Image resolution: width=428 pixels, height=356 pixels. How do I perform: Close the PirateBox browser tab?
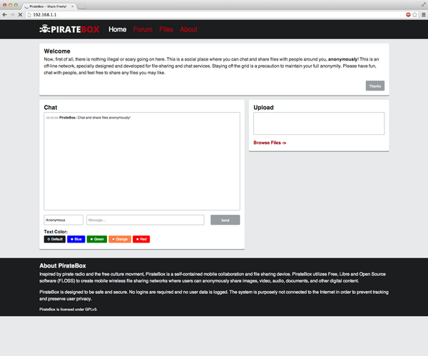click(x=72, y=6)
